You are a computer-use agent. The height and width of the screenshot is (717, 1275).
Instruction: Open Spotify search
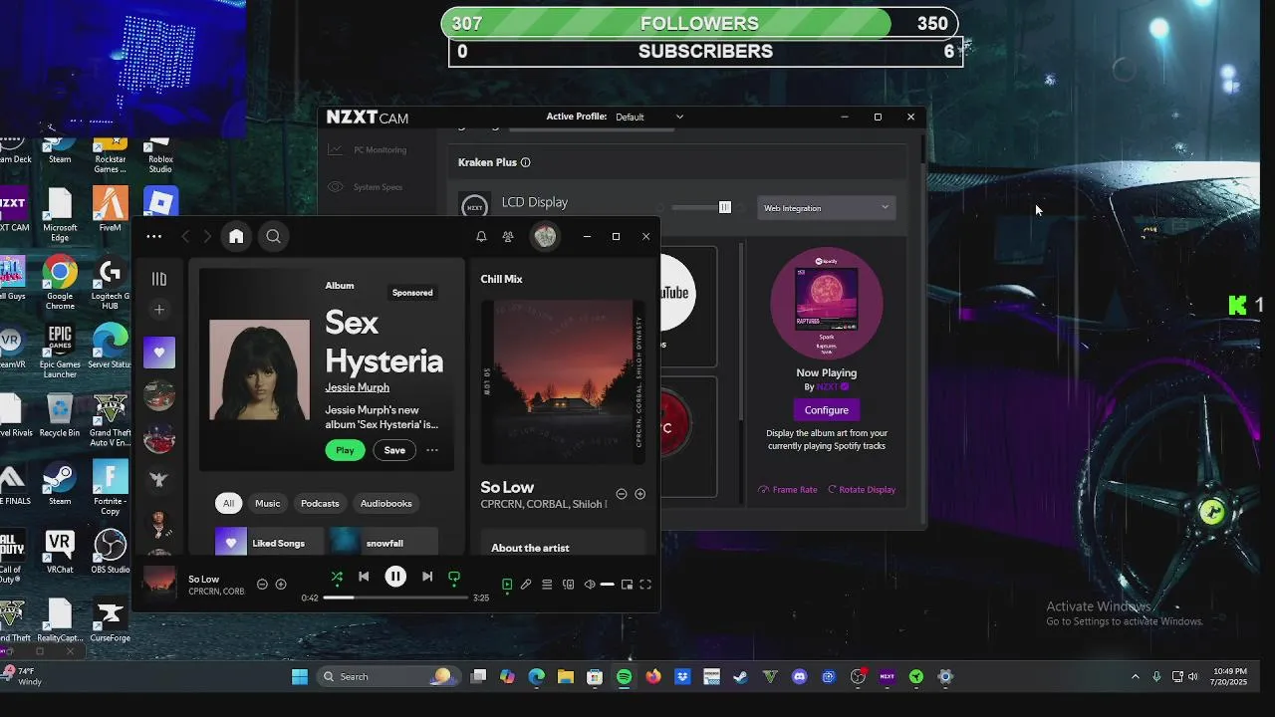(273, 236)
